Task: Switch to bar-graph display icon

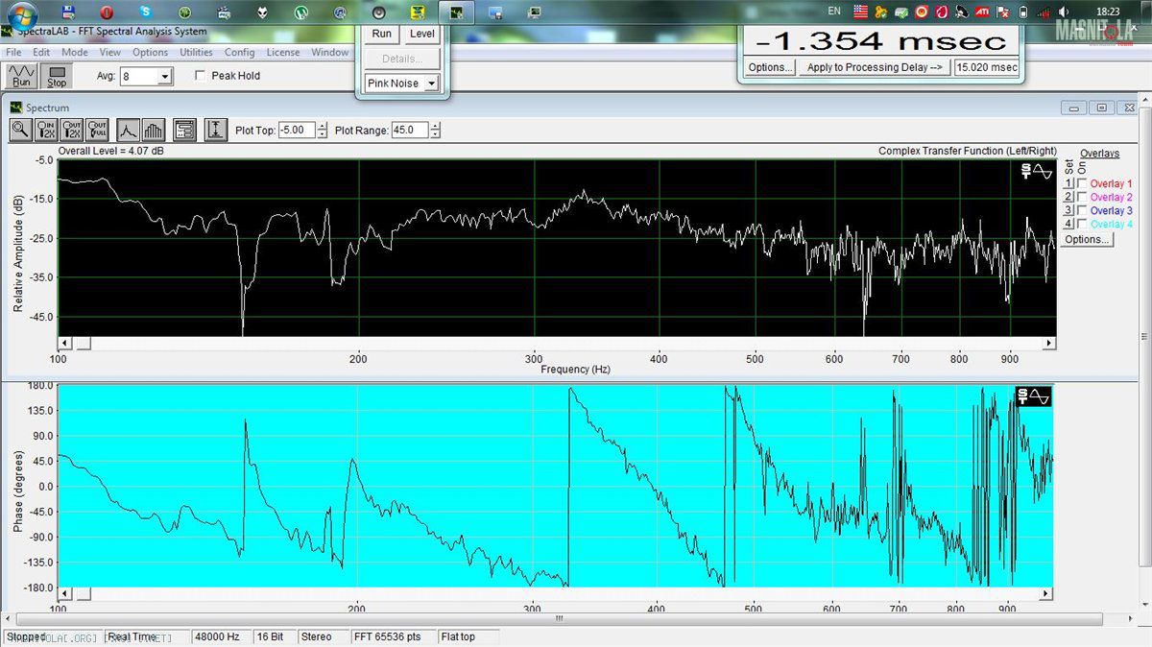Action: (x=154, y=131)
